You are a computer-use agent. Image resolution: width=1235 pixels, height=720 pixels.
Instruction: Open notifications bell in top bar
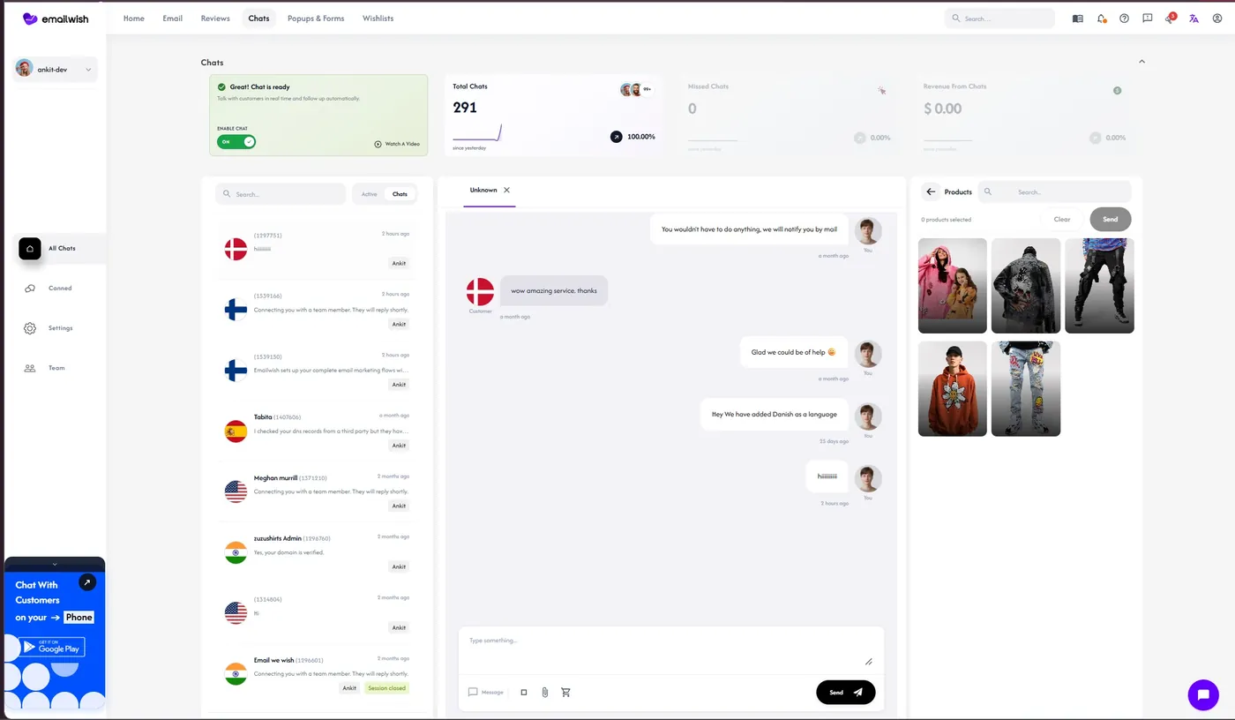point(1101,19)
